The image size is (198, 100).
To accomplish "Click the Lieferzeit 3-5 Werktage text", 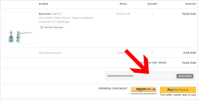I will pos(54,22).
